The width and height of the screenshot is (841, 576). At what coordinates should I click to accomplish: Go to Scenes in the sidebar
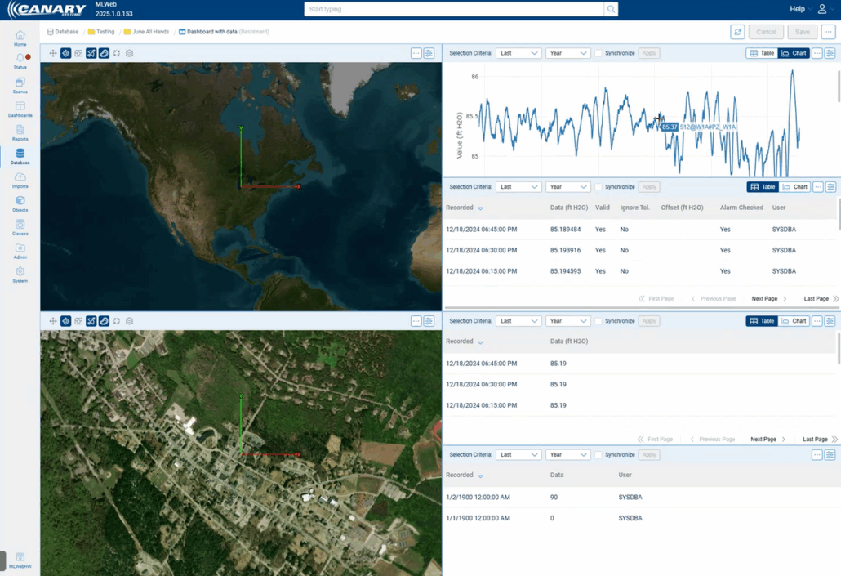[x=20, y=85]
